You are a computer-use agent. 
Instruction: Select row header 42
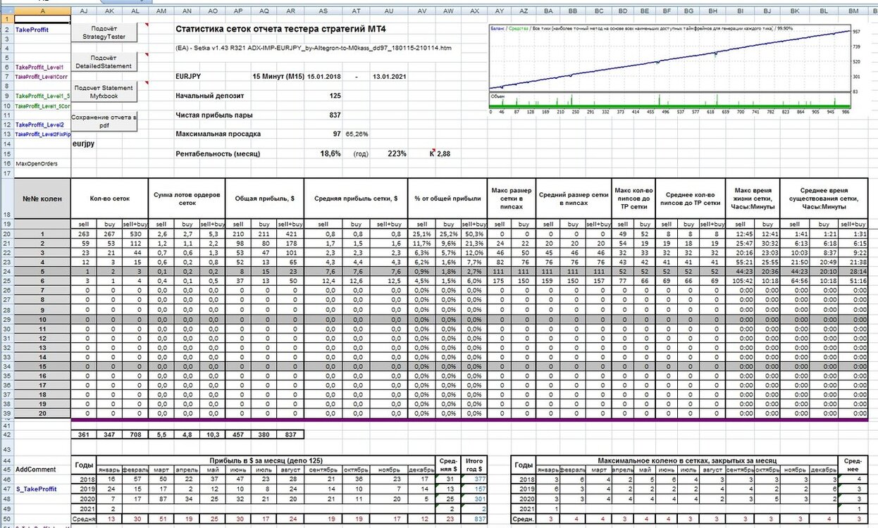point(7,435)
